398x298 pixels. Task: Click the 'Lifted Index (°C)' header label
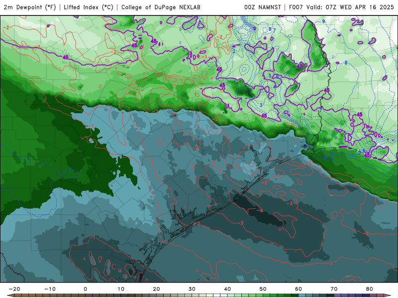pos(89,7)
